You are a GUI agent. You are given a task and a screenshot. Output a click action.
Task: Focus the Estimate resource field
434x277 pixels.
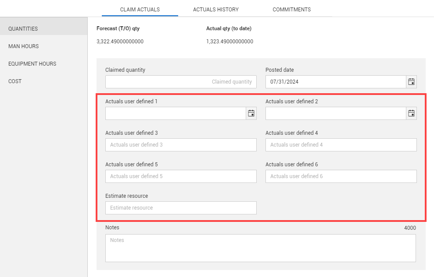point(181,208)
